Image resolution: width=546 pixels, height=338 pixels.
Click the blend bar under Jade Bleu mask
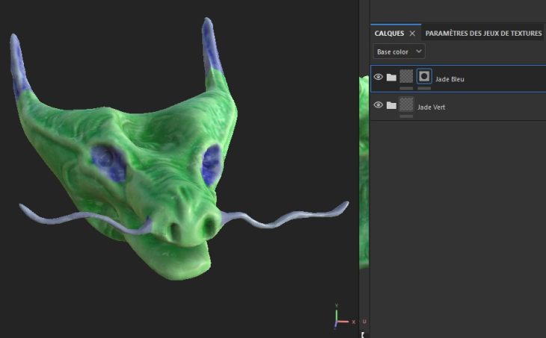424,88
